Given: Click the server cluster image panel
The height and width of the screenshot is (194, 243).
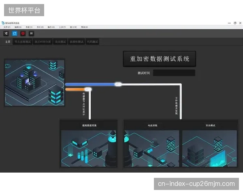Looking at the screenshot, I should pyautogui.click(x=34, y=82).
